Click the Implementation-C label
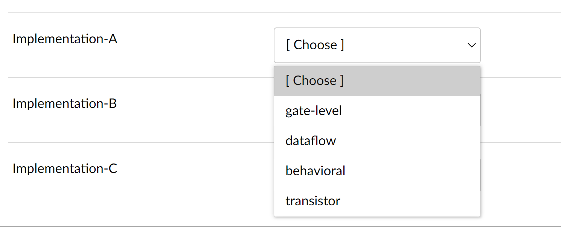The height and width of the screenshot is (235, 561). [65, 168]
